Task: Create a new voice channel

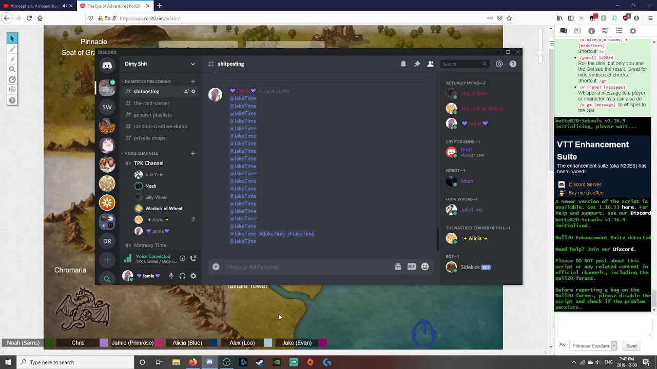Action: tap(193, 153)
